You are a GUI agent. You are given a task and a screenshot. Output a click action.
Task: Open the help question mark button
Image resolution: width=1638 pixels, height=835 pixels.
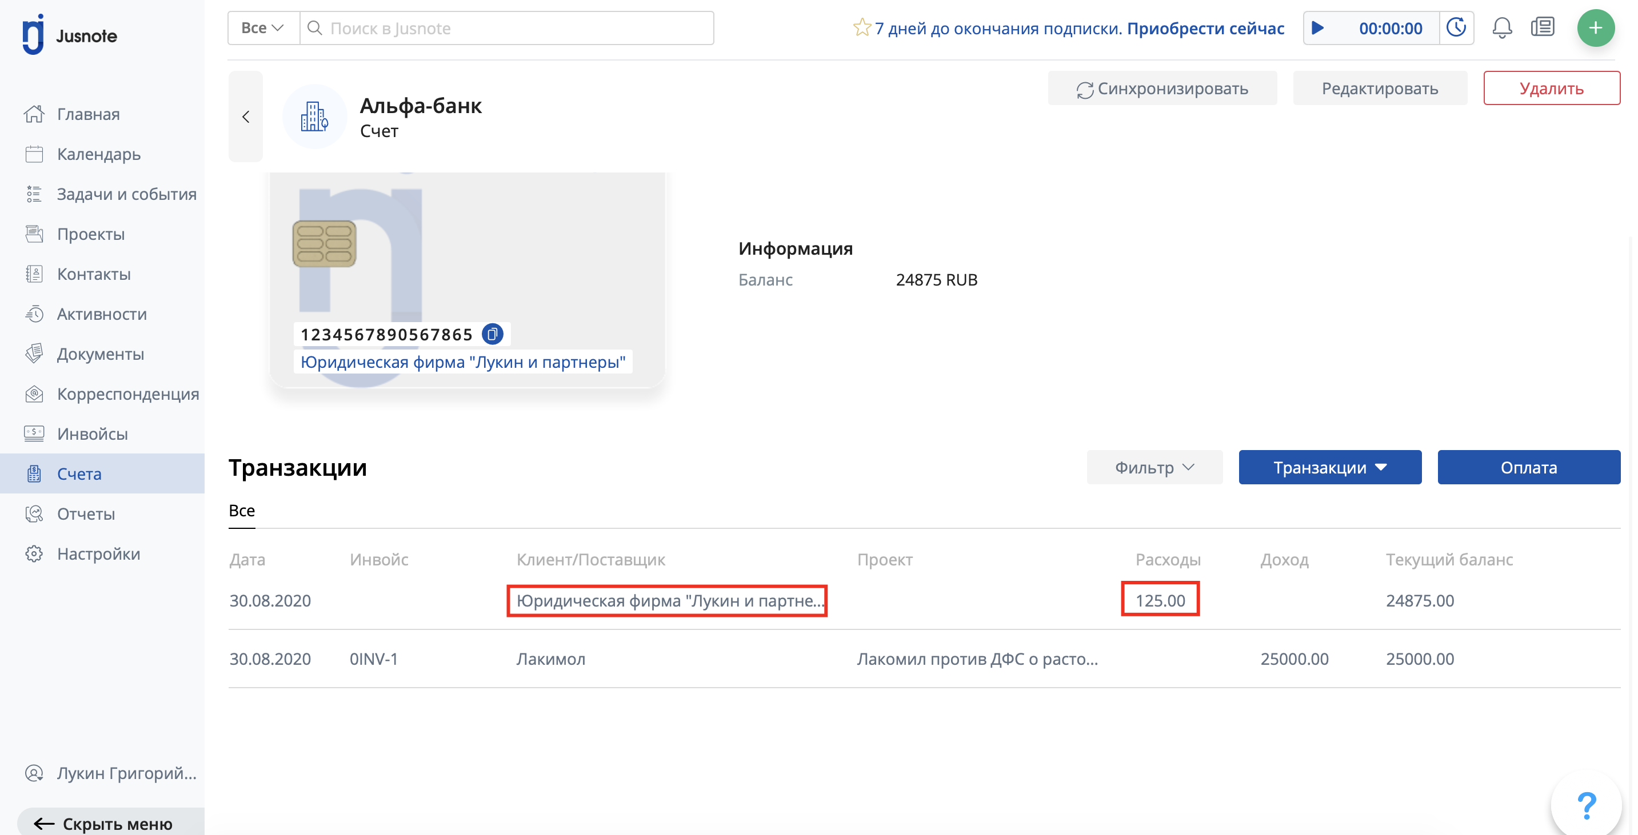(1587, 805)
